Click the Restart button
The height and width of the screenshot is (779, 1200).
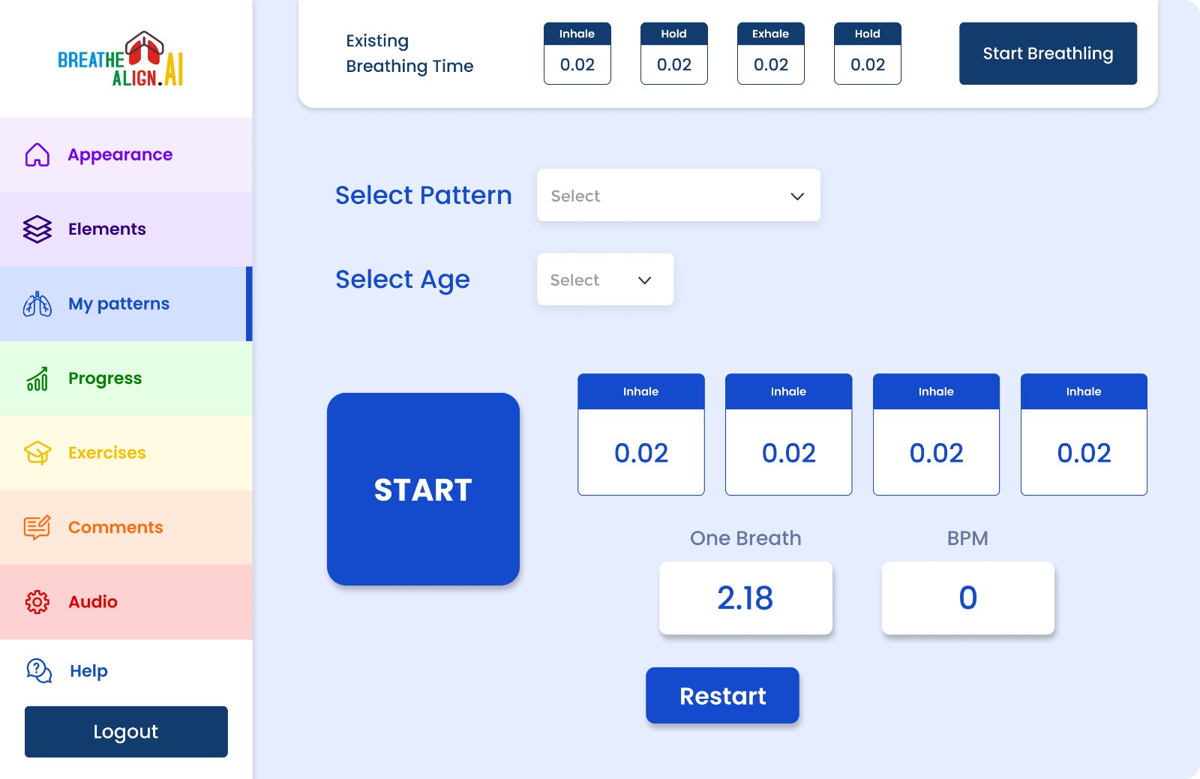722,696
